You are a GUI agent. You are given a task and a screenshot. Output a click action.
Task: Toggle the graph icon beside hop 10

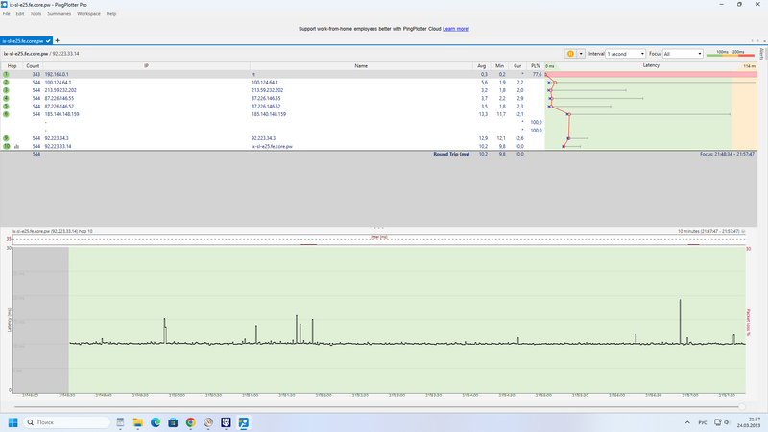(16, 147)
